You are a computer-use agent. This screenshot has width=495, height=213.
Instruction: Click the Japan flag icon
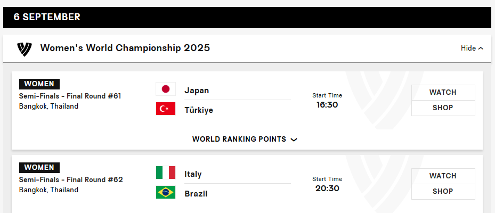pos(165,89)
